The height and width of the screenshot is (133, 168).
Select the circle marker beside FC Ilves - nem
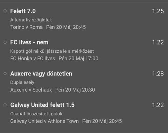[5, 42]
